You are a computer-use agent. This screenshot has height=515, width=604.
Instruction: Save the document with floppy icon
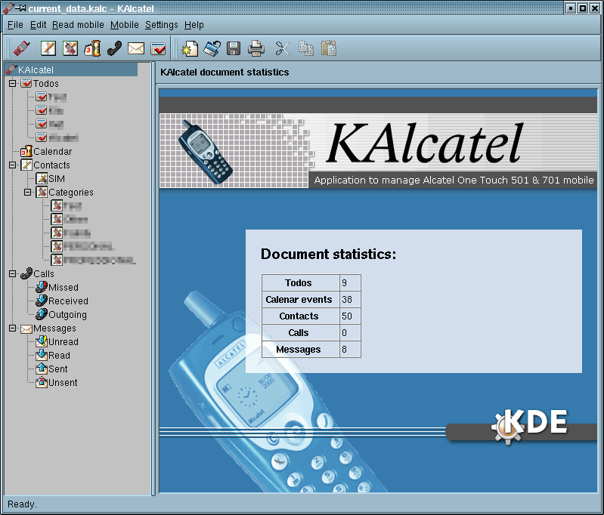(x=234, y=48)
